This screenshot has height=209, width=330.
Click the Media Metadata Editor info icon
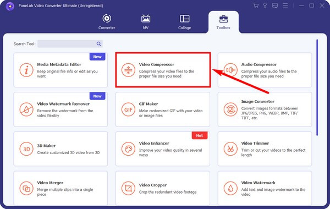click(26, 70)
